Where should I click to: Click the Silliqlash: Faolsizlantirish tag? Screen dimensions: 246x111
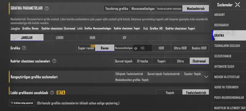click(x=129, y=74)
